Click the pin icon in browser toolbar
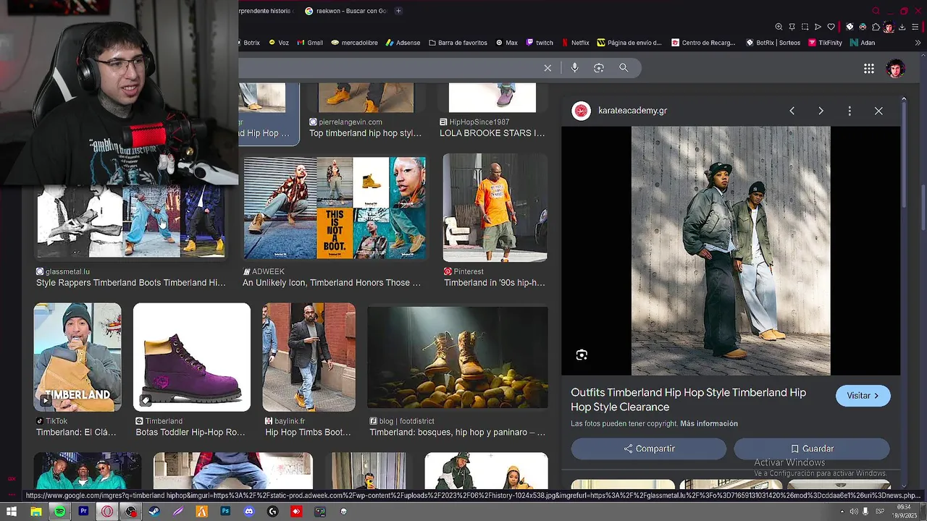The image size is (927, 521). coord(792,27)
